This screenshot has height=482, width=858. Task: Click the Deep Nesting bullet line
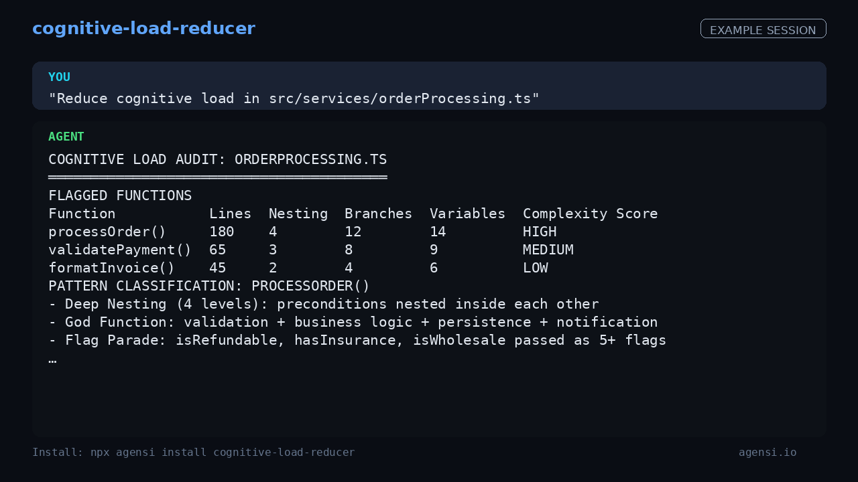(324, 304)
